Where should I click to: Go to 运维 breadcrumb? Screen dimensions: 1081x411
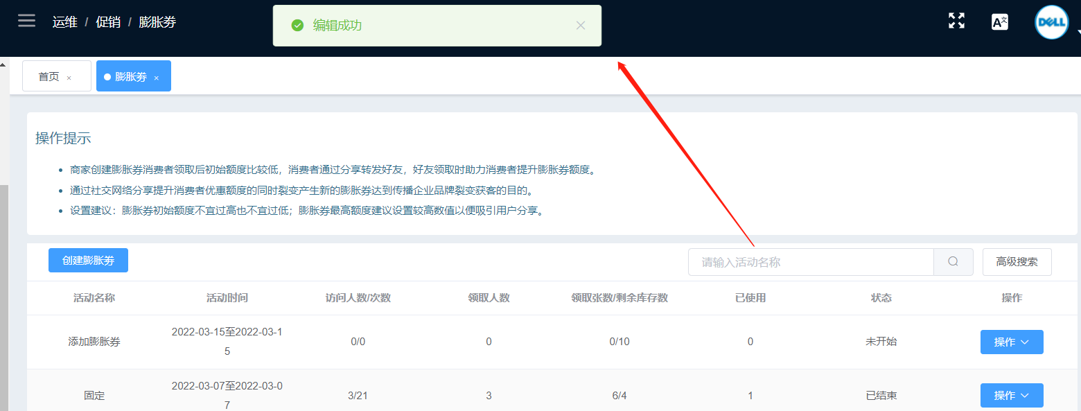click(x=64, y=22)
